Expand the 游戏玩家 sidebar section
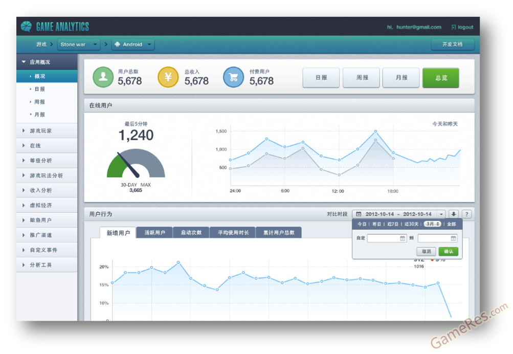Image resolution: width=513 pixels, height=354 pixels. click(x=47, y=130)
